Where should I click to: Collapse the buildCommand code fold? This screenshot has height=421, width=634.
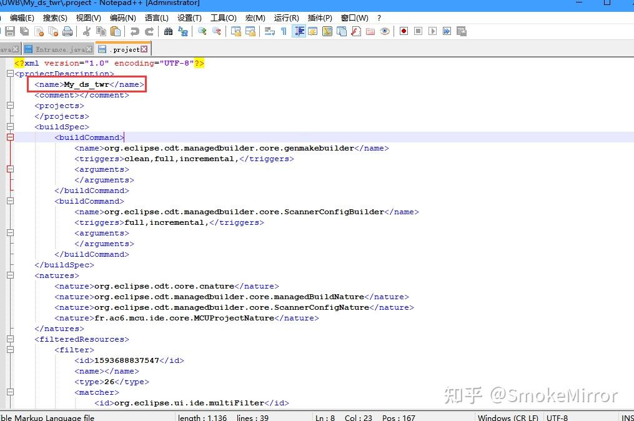[x=9, y=137]
